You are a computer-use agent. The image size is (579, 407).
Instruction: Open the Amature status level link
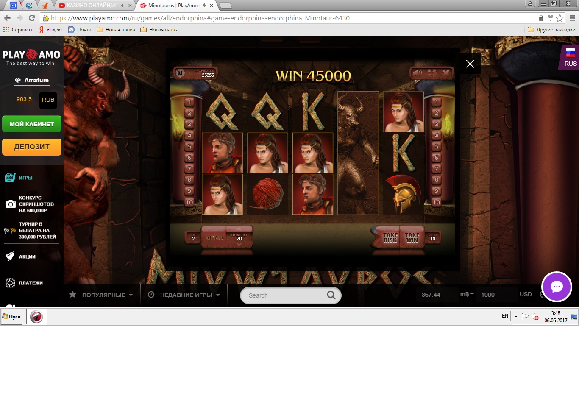tap(32, 80)
